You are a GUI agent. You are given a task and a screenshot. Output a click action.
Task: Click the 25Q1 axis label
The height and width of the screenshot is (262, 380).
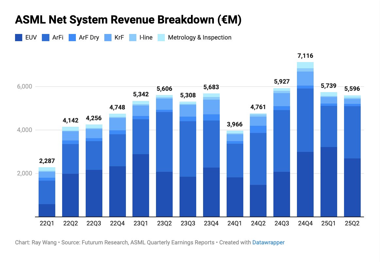tap(329, 223)
